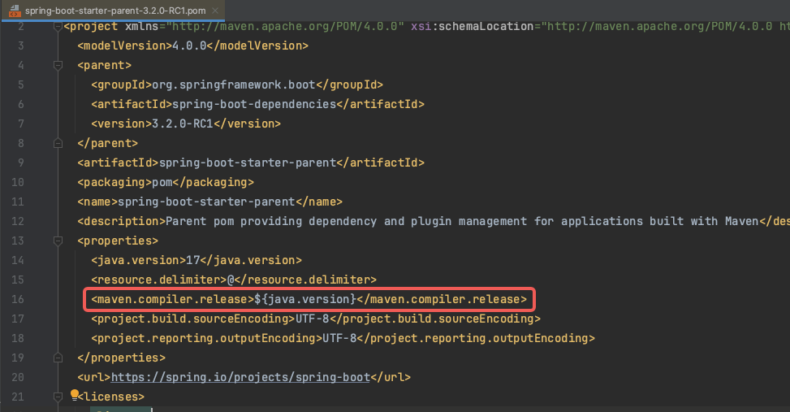Open the spring.io/projects/spring-boot link
This screenshot has width=790, height=412.
tap(240, 377)
